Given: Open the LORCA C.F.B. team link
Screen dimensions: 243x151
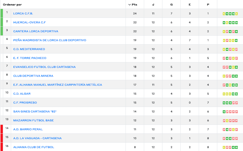Looking at the screenshot, I should pyautogui.click(x=23, y=14).
